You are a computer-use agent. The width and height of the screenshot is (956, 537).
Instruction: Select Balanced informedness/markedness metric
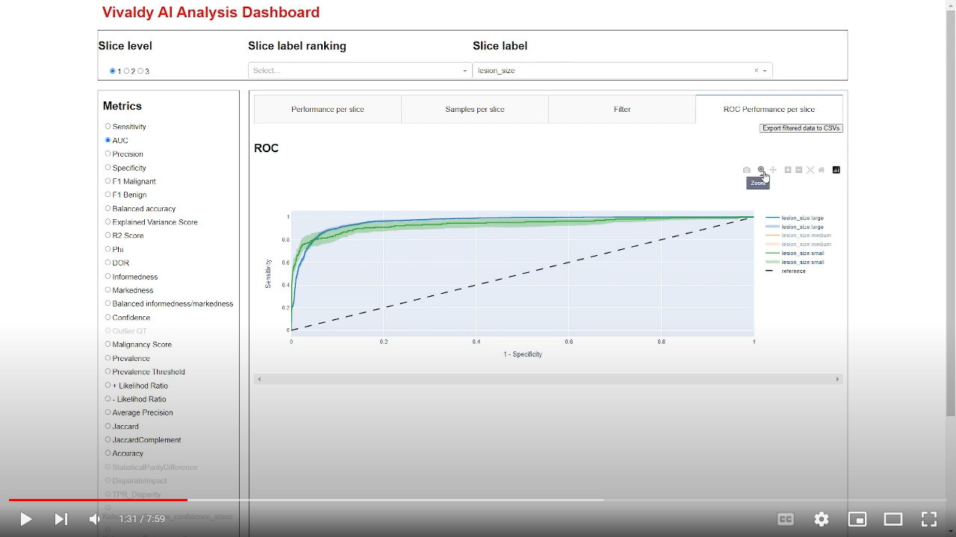click(108, 304)
